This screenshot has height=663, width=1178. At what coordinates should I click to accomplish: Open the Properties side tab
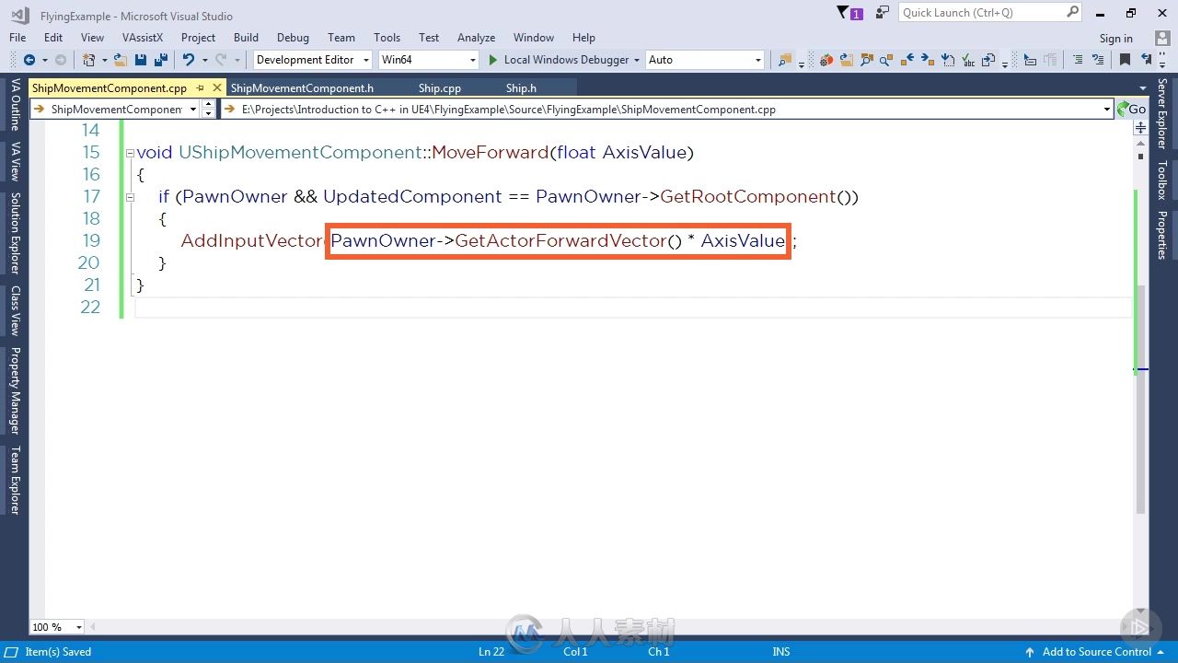[1161, 236]
